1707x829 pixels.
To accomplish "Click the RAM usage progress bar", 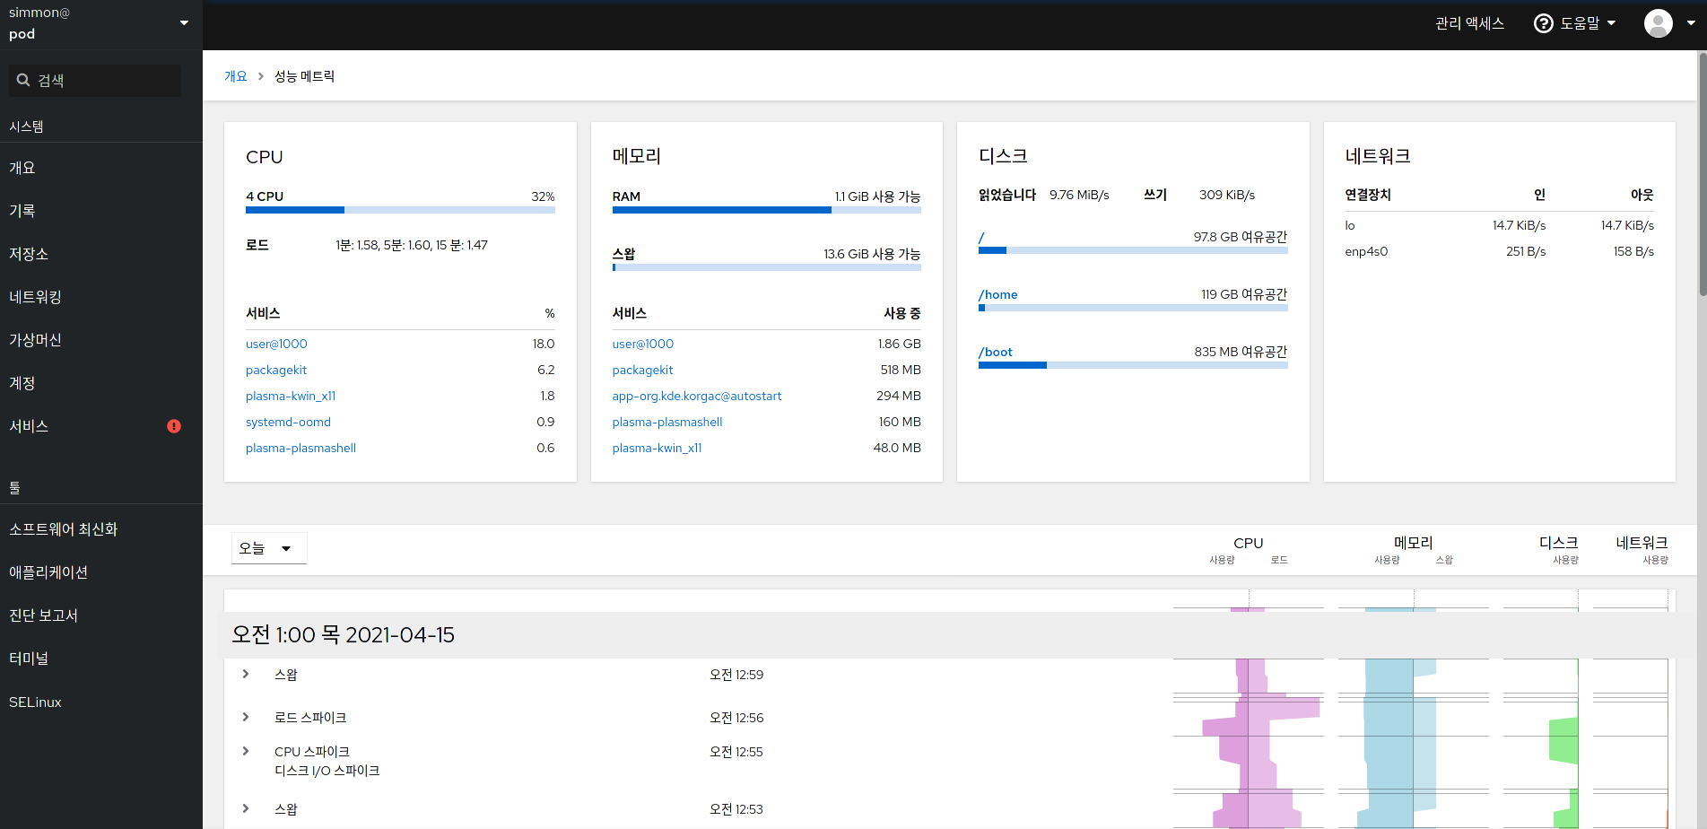I will tap(767, 210).
